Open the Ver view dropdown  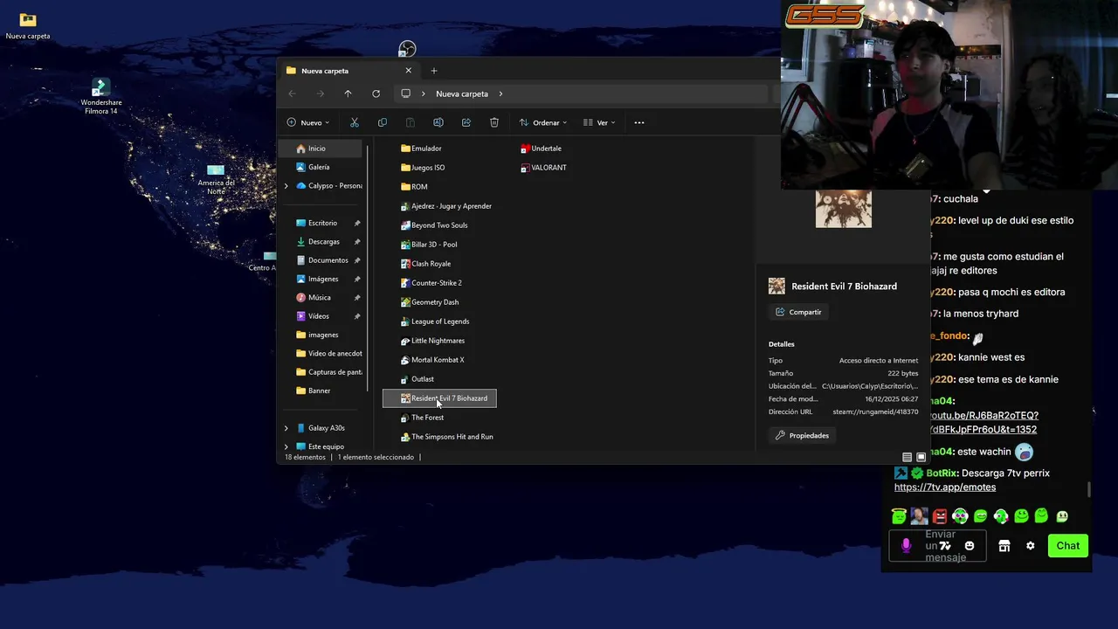[x=598, y=122]
